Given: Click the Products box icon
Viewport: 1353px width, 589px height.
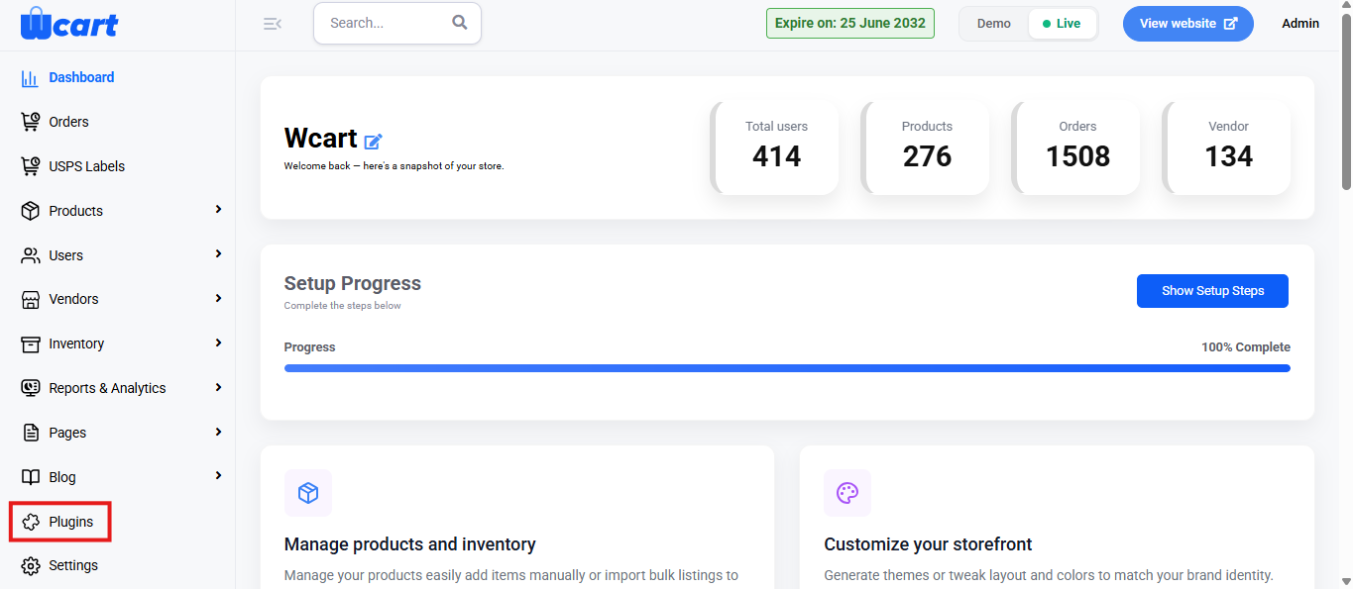Looking at the screenshot, I should [x=31, y=211].
